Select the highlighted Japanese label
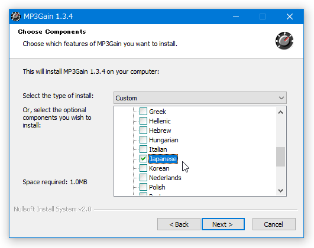The width and height of the screenshot is (314, 248). [x=163, y=159]
